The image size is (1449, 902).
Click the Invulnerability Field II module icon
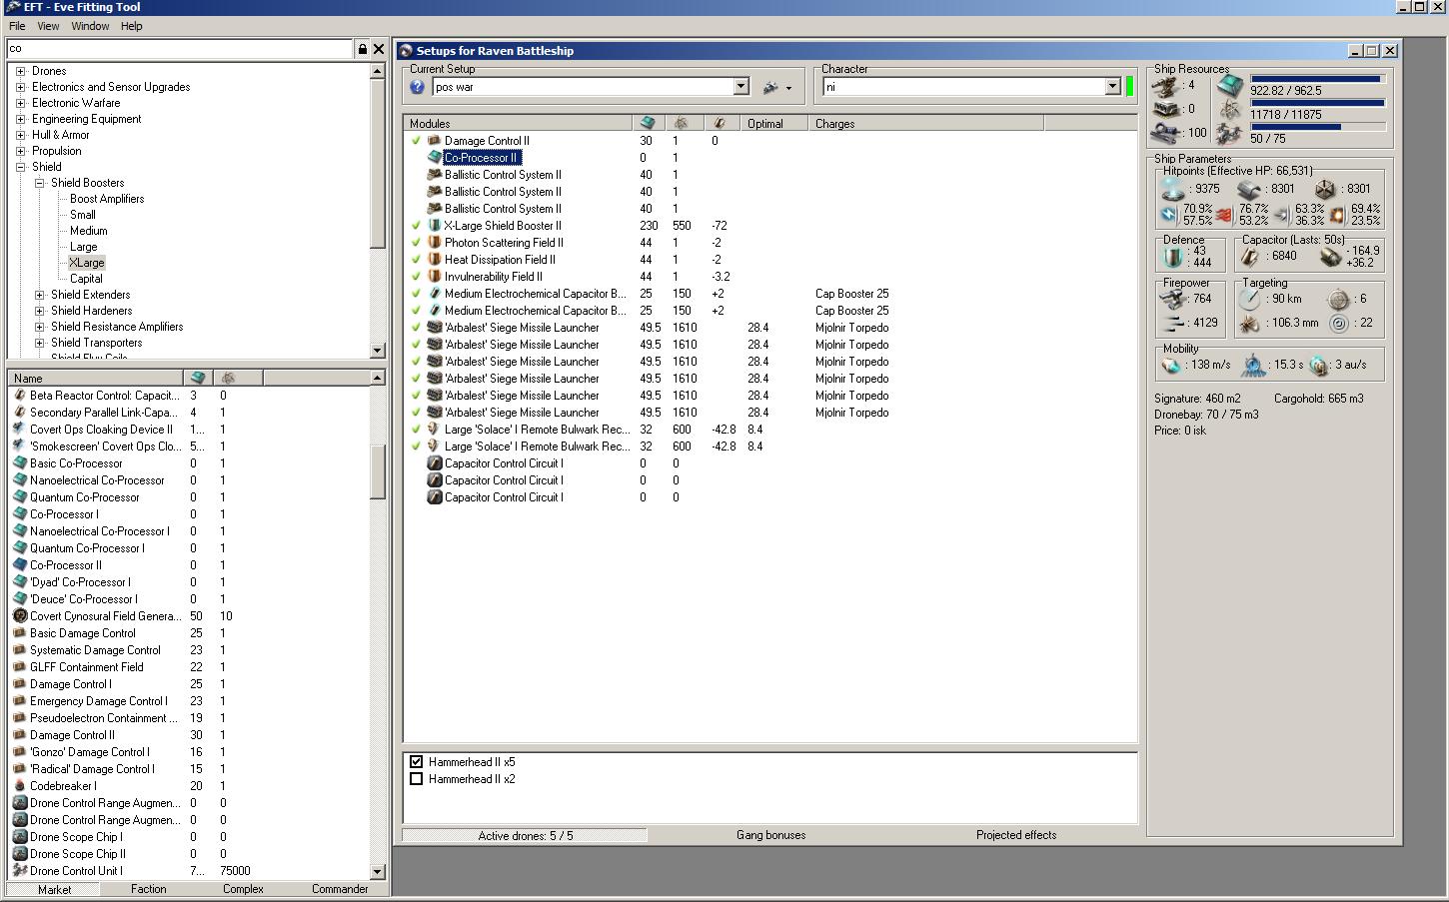click(434, 277)
